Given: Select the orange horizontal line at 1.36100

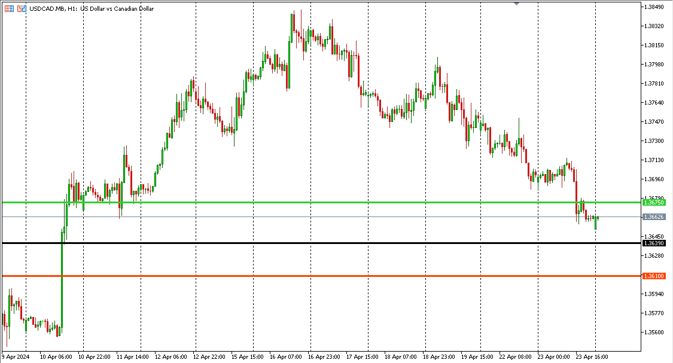Looking at the screenshot, I should click(321, 276).
